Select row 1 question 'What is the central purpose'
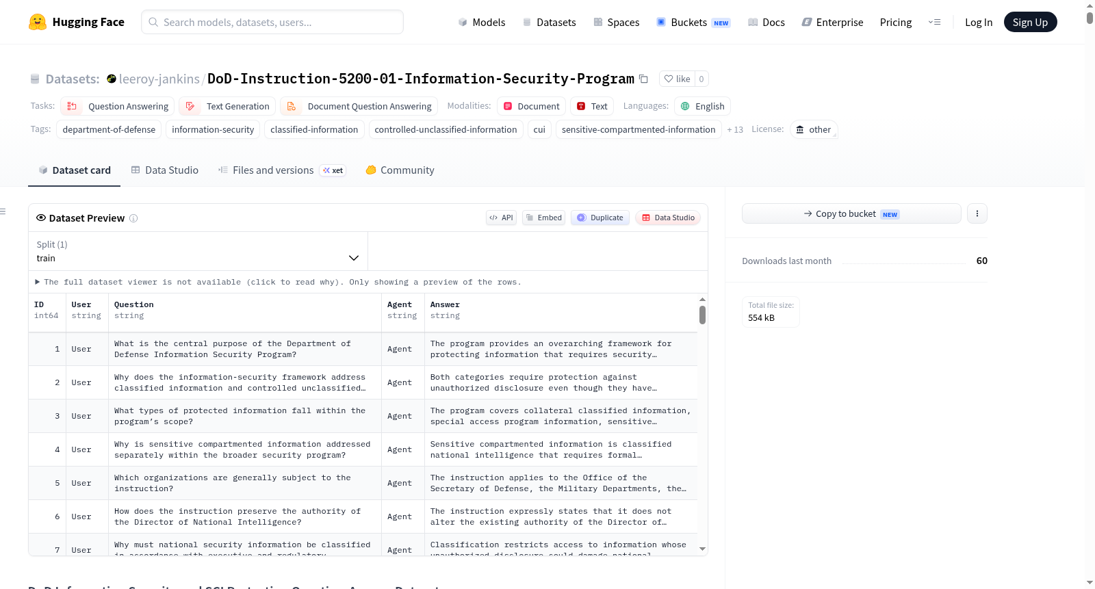Viewport: 1095px width, 589px height. pos(244,349)
